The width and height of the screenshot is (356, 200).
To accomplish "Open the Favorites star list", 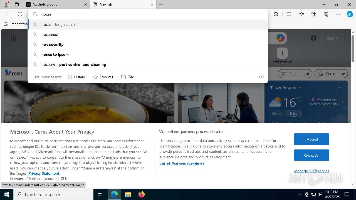I will [x=301, y=14].
